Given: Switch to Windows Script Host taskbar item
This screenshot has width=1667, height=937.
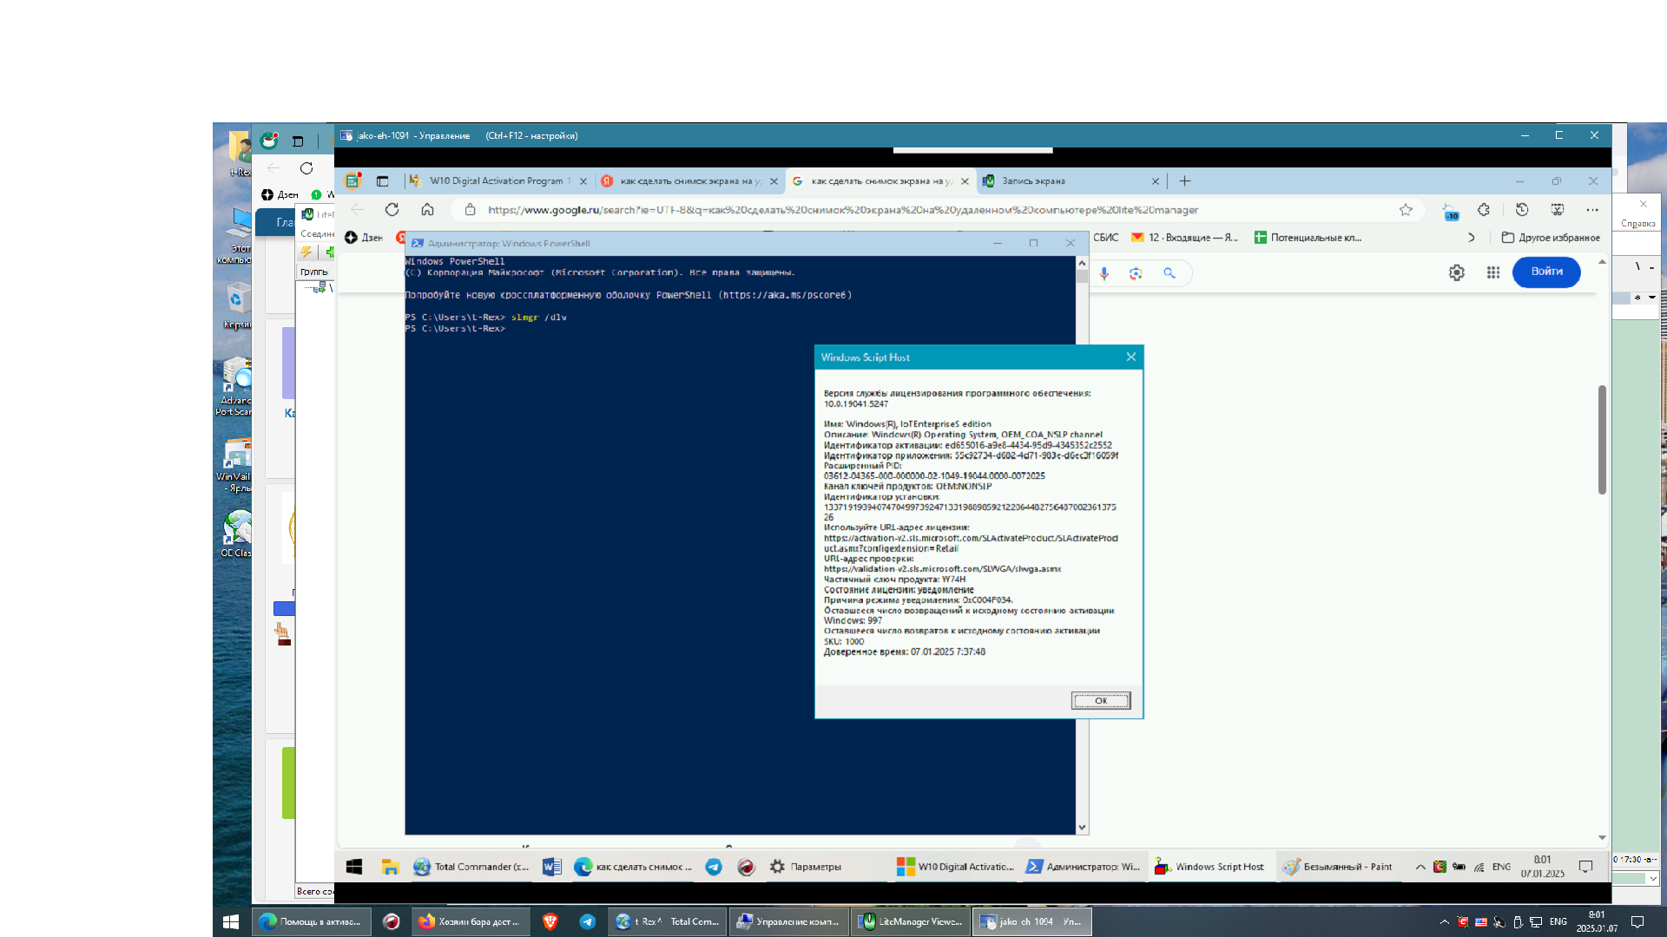Looking at the screenshot, I should (x=1210, y=867).
